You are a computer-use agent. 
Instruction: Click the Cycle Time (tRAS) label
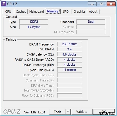[41, 70]
